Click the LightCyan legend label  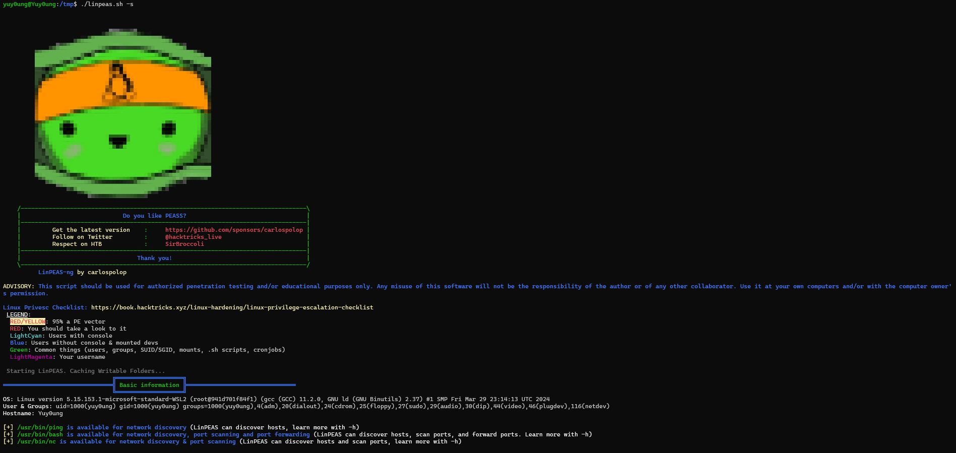pos(26,336)
